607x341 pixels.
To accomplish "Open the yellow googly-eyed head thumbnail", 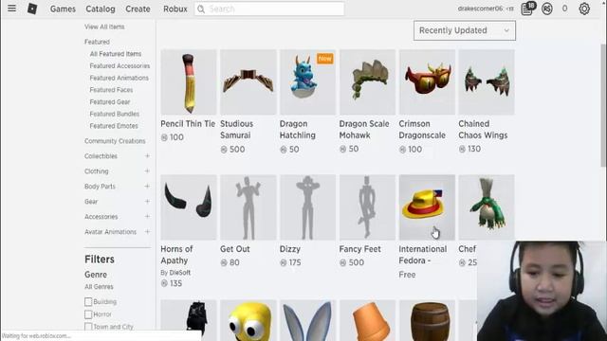I will pos(248,320).
